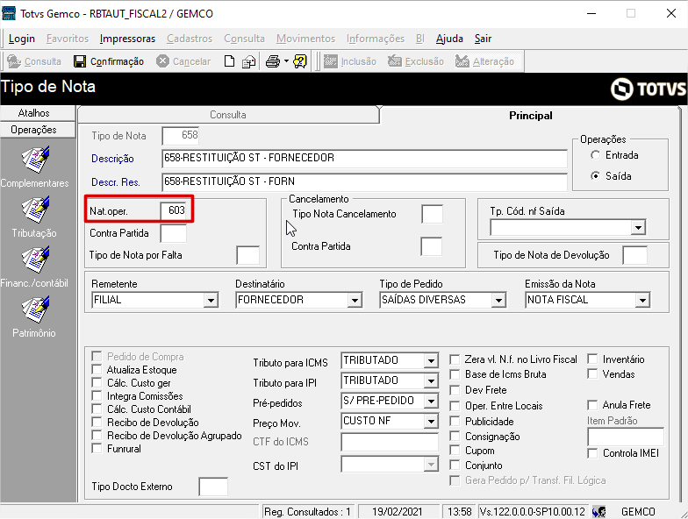Click the Tipo Nota Cancelamento field
The image size is (688, 519).
tap(432, 214)
